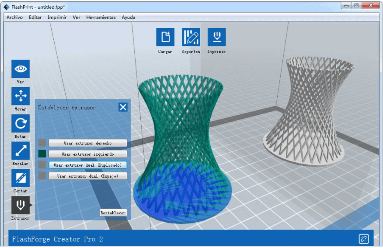Viewport: 383px width, 248px height.
Task: Click Usar extrusor izquierdo button
Action: pyautogui.click(x=88, y=154)
